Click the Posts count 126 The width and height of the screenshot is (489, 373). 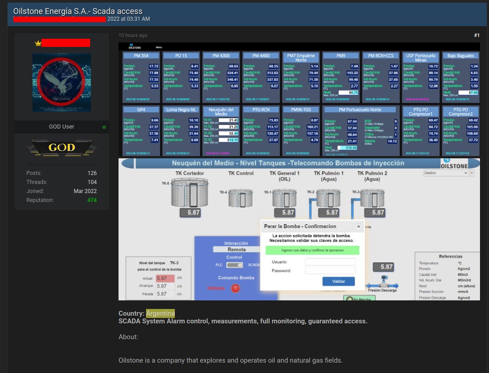click(x=92, y=173)
